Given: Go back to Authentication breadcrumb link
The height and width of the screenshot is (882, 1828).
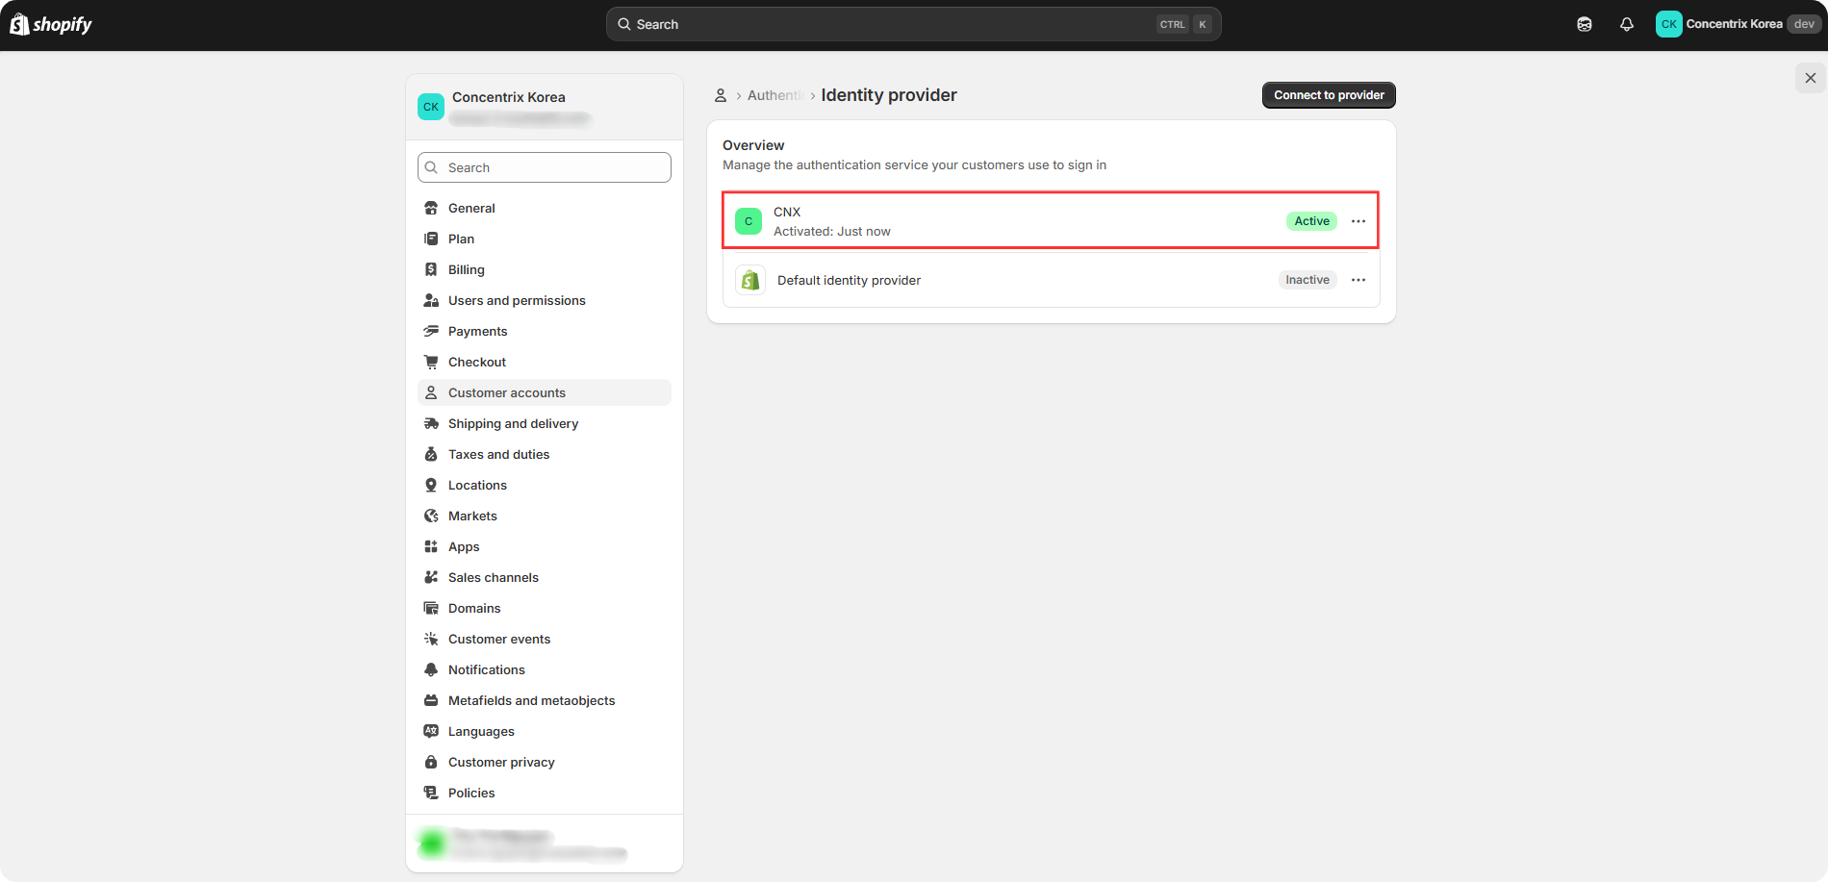Looking at the screenshot, I should (775, 95).
